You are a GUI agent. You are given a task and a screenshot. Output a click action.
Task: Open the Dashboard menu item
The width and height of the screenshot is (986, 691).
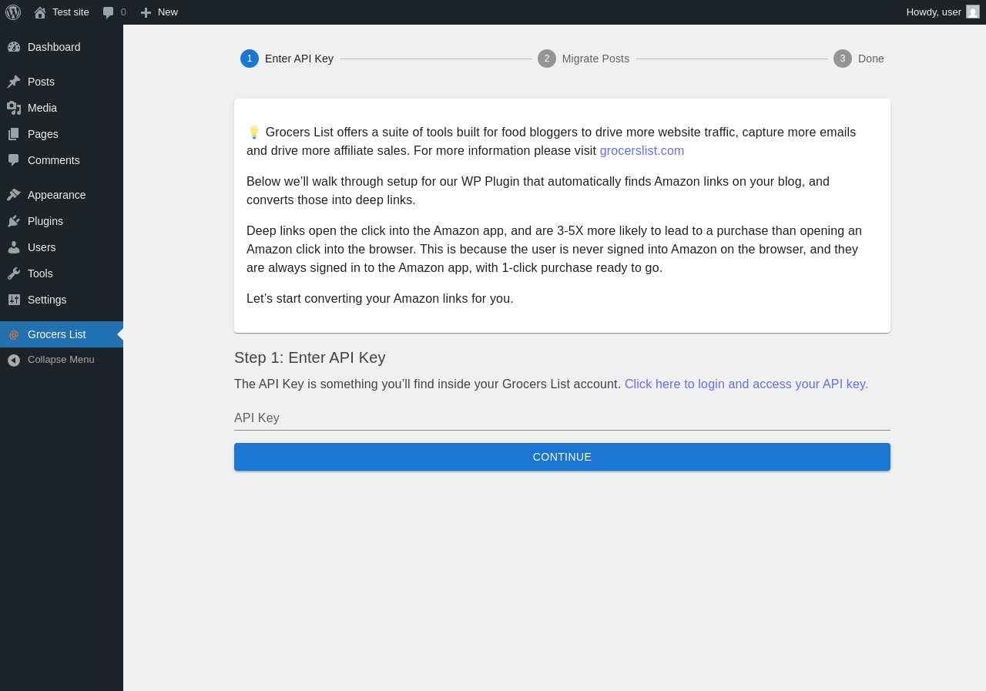[62, 47]
